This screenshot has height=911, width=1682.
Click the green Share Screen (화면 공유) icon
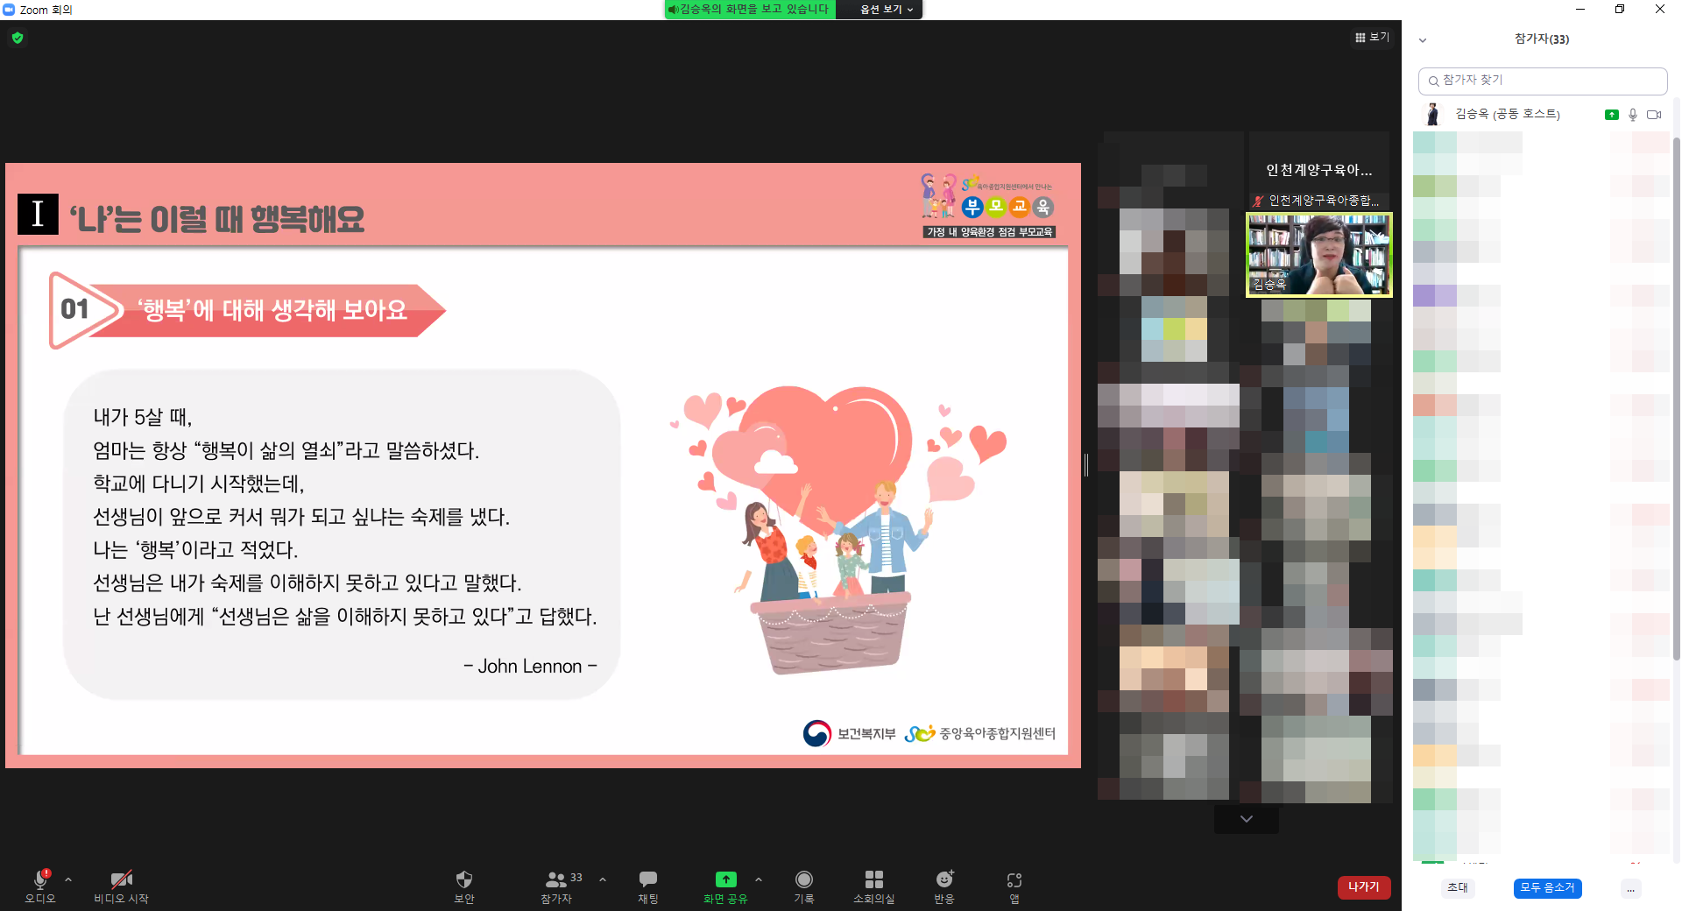click(x=725, y=879)
